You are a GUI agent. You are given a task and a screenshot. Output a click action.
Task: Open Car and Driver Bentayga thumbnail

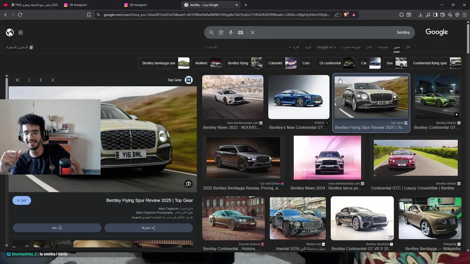[243, 158]
